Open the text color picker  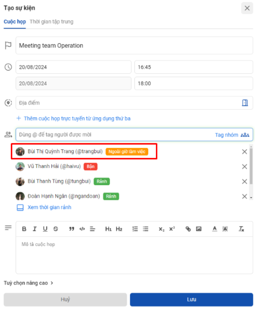(214, 229)
